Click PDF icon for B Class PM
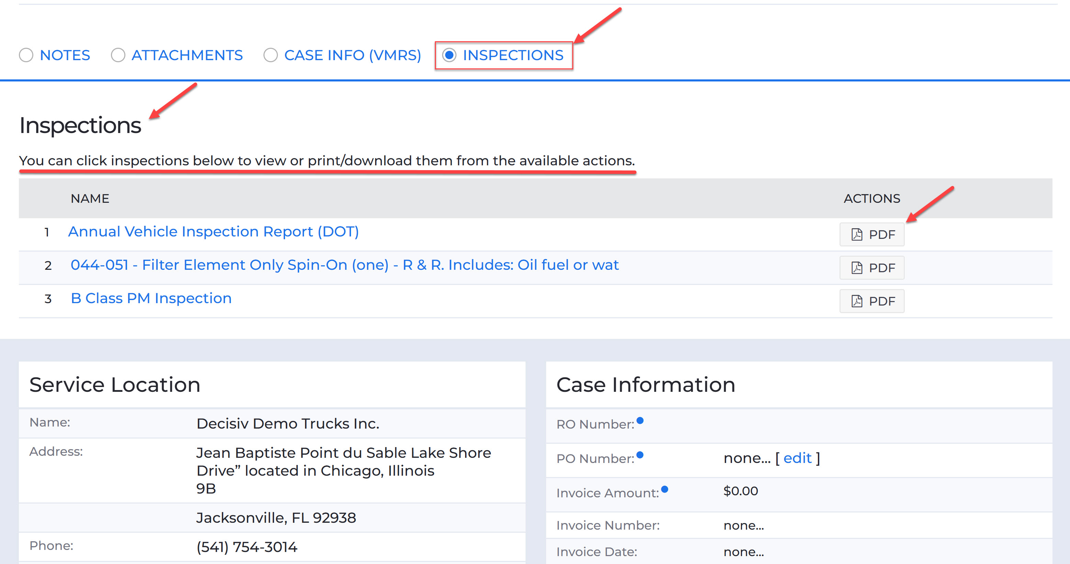This screenshot has height=564, width=1070. 856,301
